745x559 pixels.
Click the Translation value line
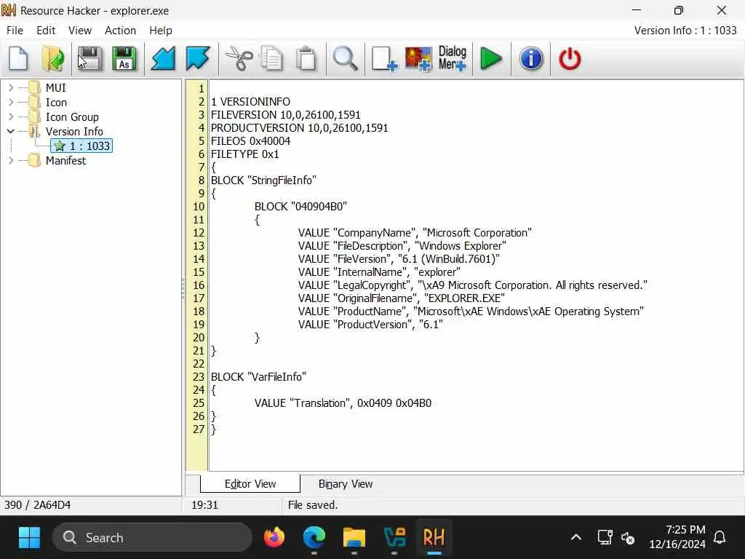coord(343,403)
